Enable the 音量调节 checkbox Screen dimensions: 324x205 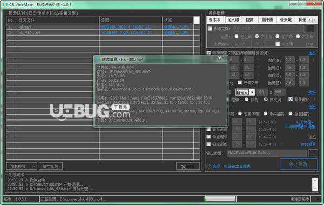tap(208, 137)
